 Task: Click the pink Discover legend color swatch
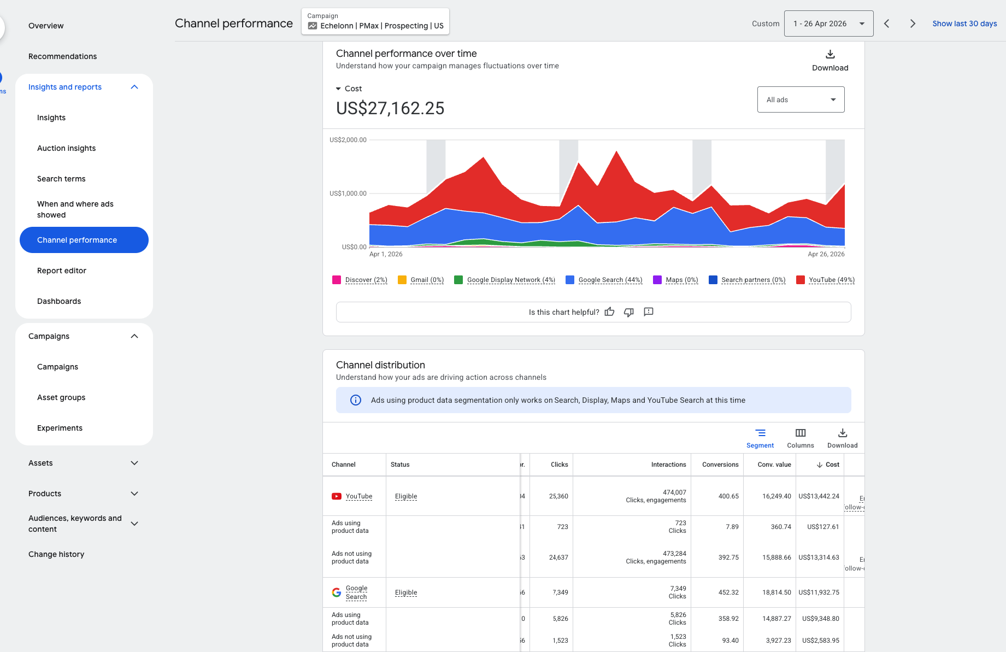(337, 280)
